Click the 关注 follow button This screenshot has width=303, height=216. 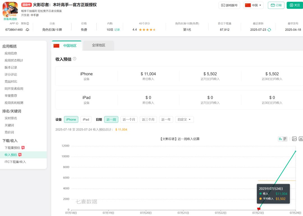click(295, 5)
